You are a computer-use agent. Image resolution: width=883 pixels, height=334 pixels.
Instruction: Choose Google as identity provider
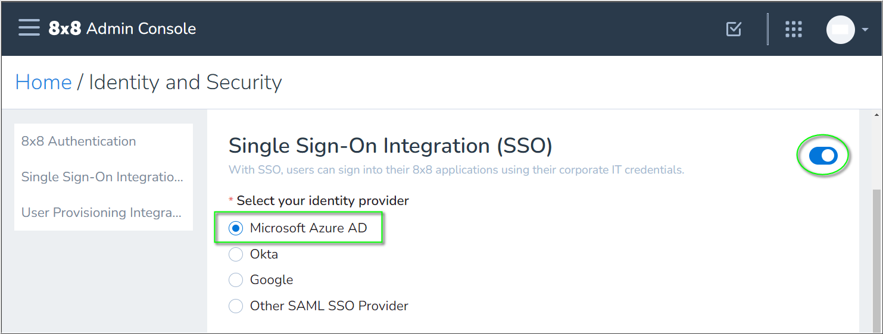[261, 280]
